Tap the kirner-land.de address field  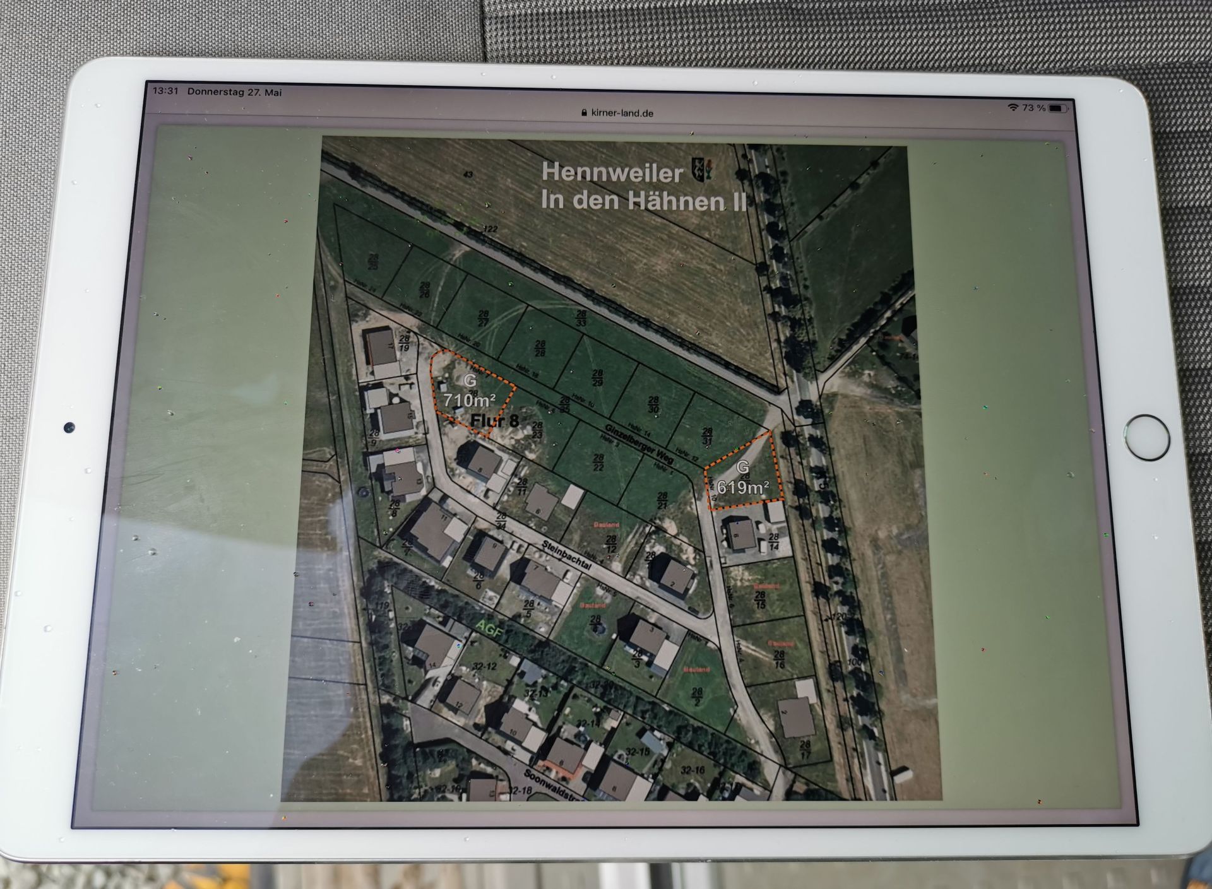pos(617,113)
